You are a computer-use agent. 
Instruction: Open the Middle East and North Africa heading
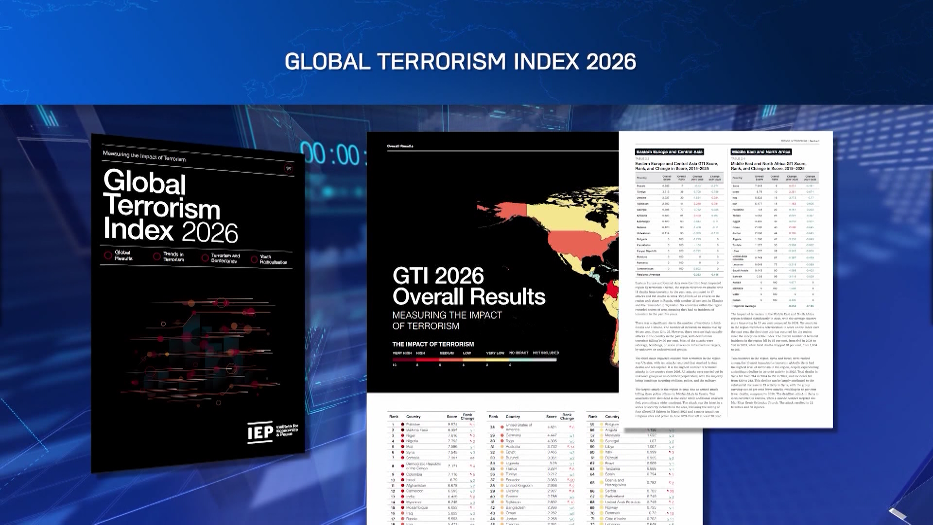[x=761, y=152]
